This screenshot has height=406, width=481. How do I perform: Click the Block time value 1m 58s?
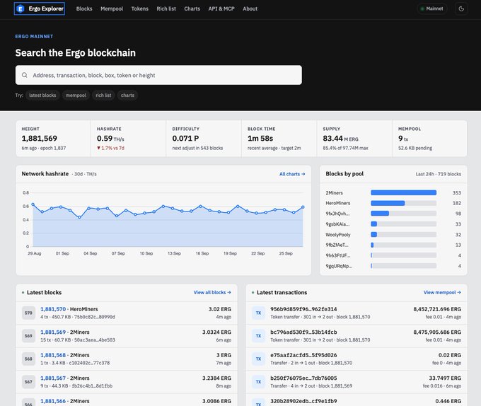click(x=260, y=139)
